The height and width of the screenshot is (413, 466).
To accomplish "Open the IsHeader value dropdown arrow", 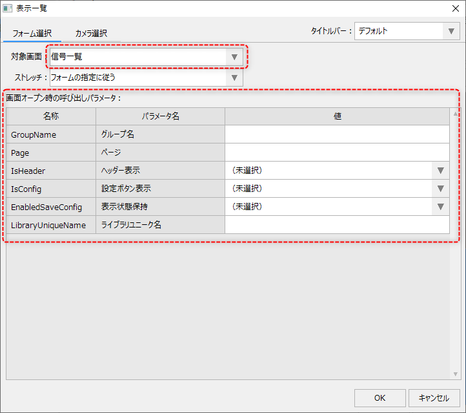I will (x=441, y=171).
